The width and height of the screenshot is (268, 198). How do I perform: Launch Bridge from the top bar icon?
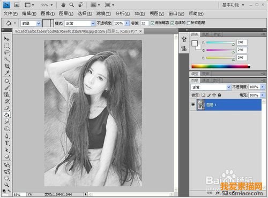(17, 5)
